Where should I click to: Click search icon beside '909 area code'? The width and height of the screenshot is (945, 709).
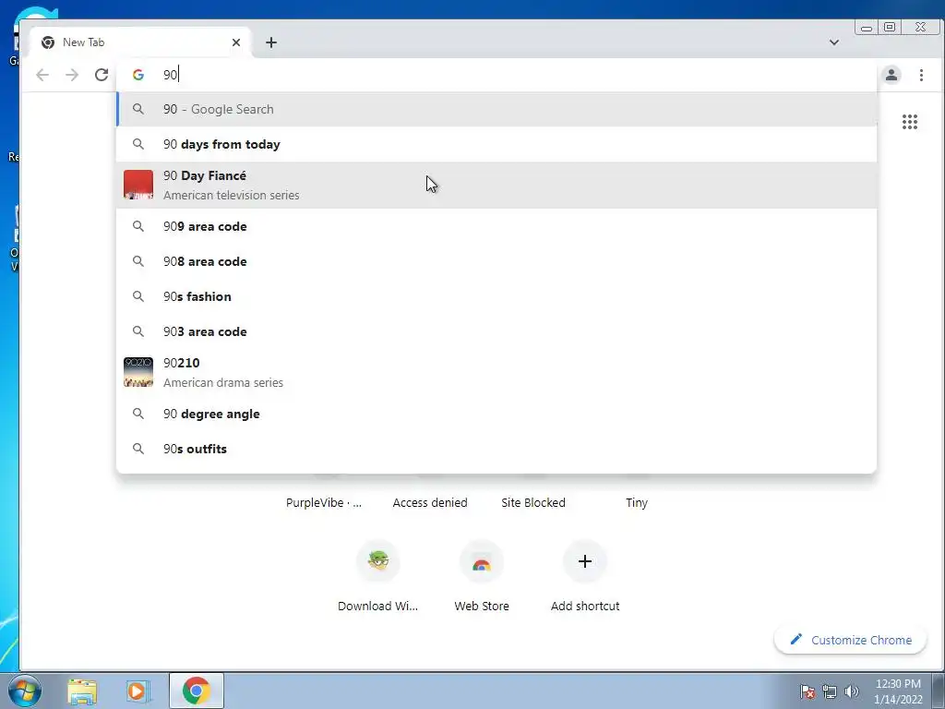coord(138,226)
